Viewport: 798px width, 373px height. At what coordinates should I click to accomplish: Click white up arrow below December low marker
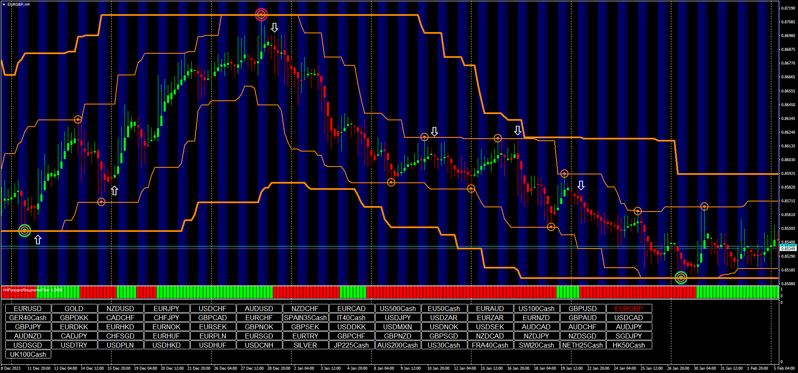point(38,240)
